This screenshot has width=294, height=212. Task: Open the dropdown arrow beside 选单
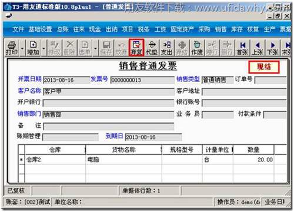95,48
